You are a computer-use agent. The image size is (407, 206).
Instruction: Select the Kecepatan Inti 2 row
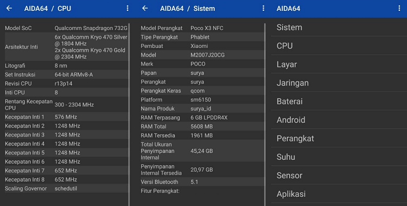point(66,126)
